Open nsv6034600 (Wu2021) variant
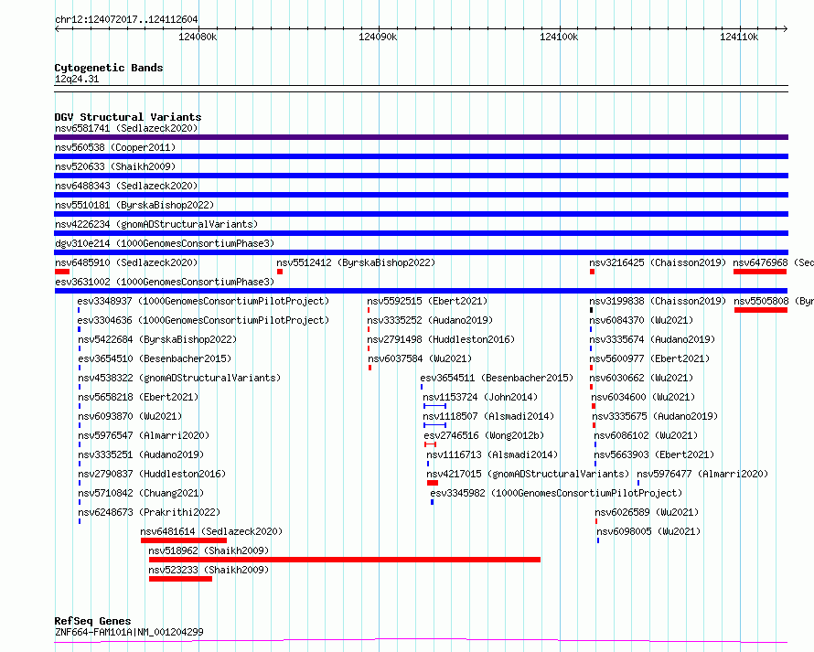Screen dimensions: 814x652 (x=643, y=397)
